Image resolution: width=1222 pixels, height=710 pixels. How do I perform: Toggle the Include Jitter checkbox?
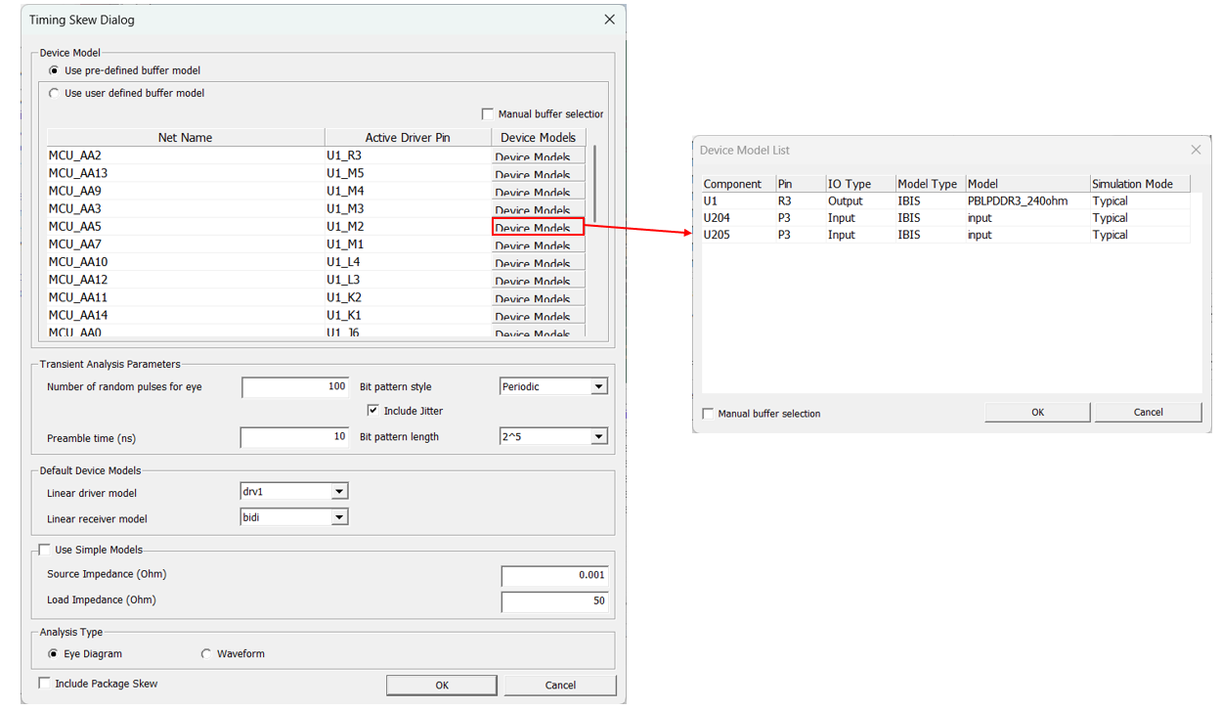point(372,411)
